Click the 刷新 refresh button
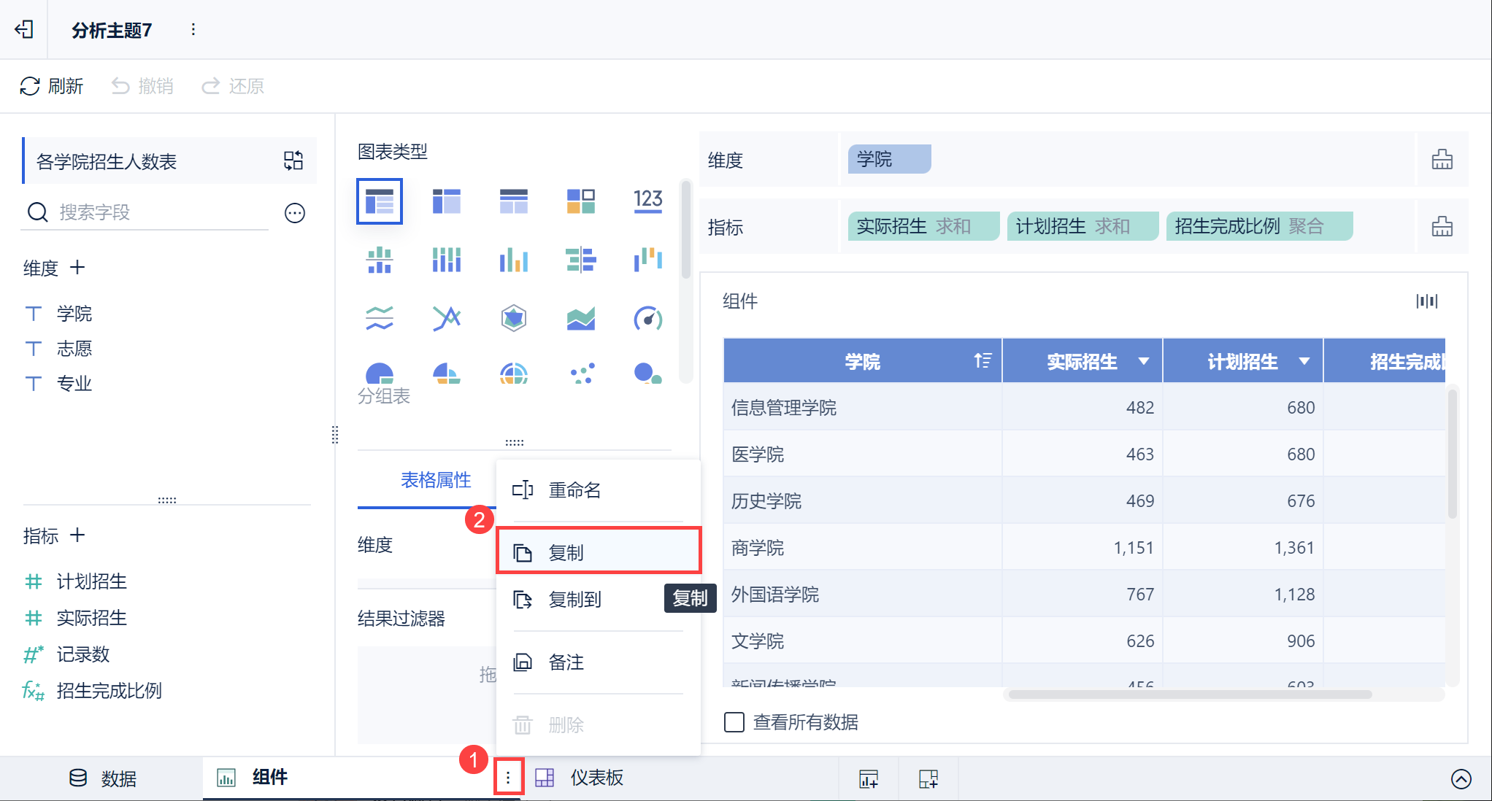The width and height of the screenshot is (1492, 801). click(51, 86)
